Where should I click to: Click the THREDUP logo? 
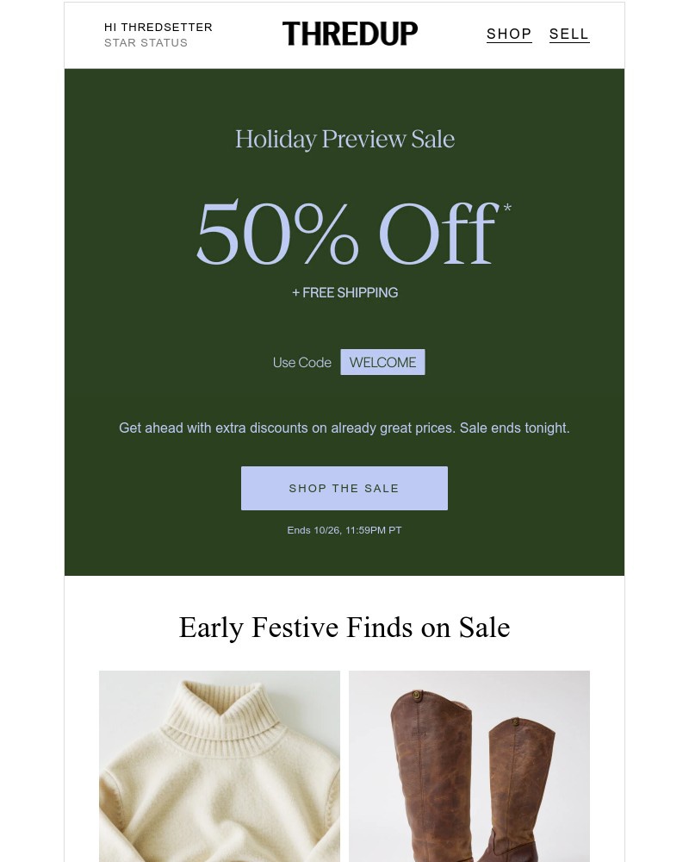[x=350, y=34]
